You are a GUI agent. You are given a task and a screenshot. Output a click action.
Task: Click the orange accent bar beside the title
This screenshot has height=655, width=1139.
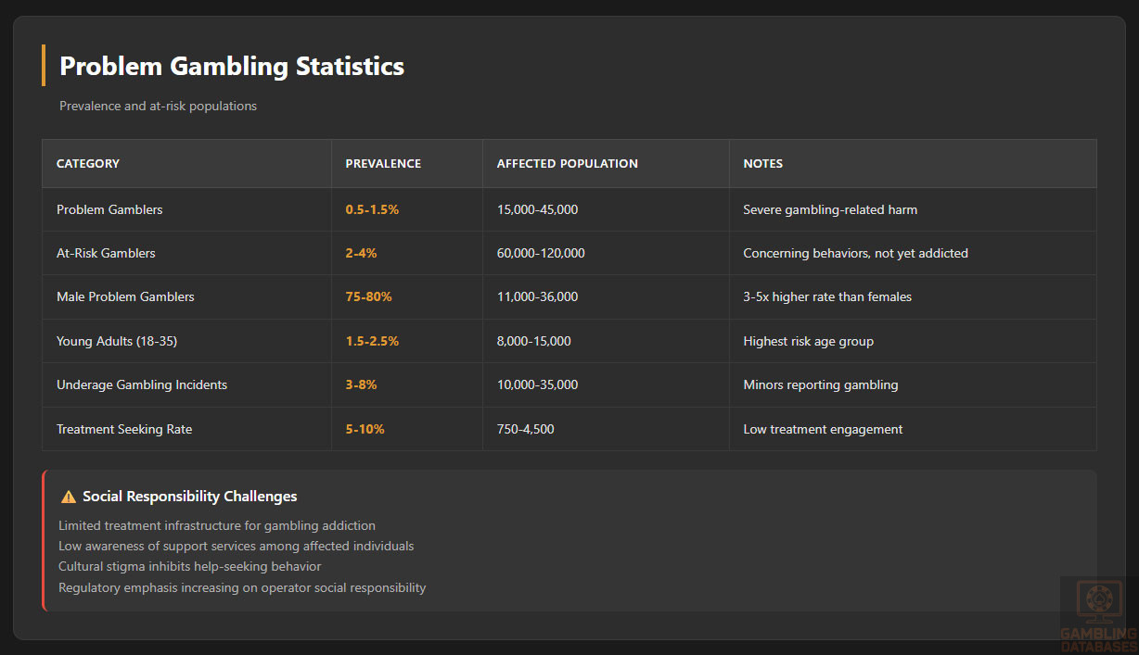(43, 66)
